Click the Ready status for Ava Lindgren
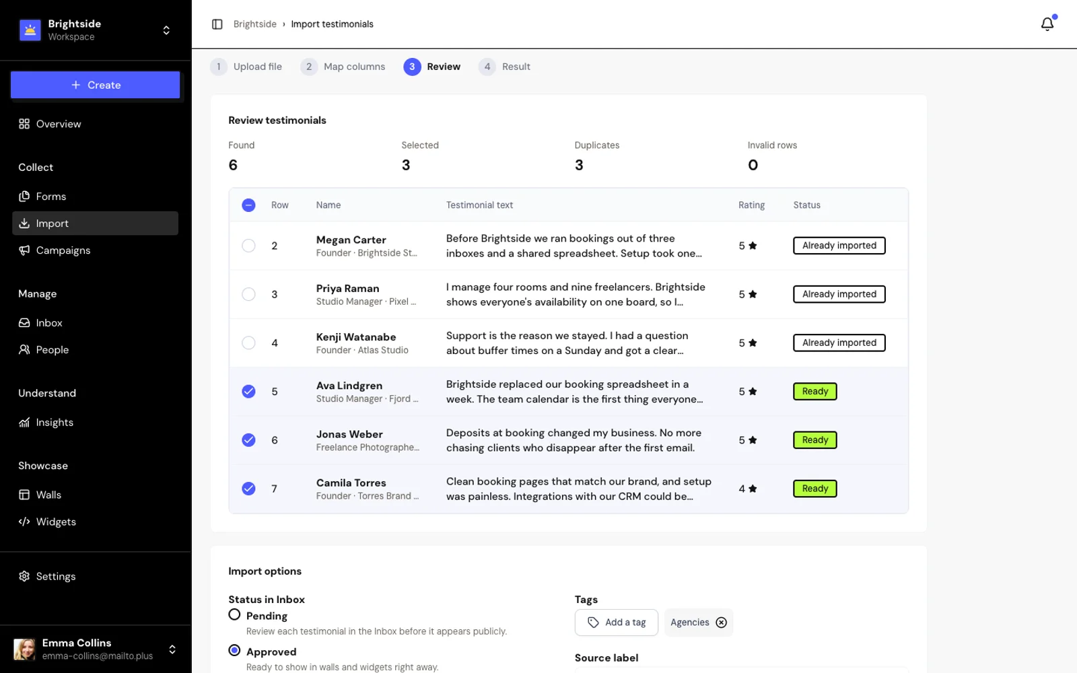The image size is (1077, 673). pos(815,392)
